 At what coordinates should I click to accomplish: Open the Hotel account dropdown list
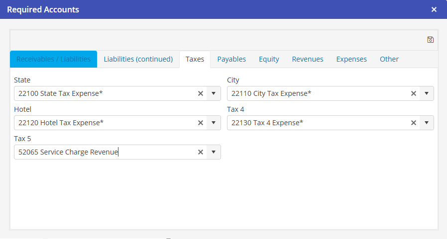pos(214,123)
